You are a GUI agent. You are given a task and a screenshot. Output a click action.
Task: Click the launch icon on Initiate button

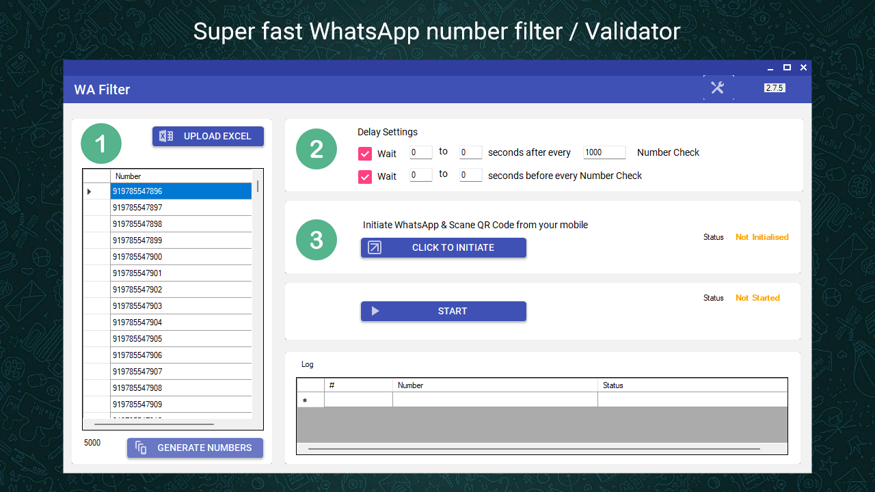(375, 247)
